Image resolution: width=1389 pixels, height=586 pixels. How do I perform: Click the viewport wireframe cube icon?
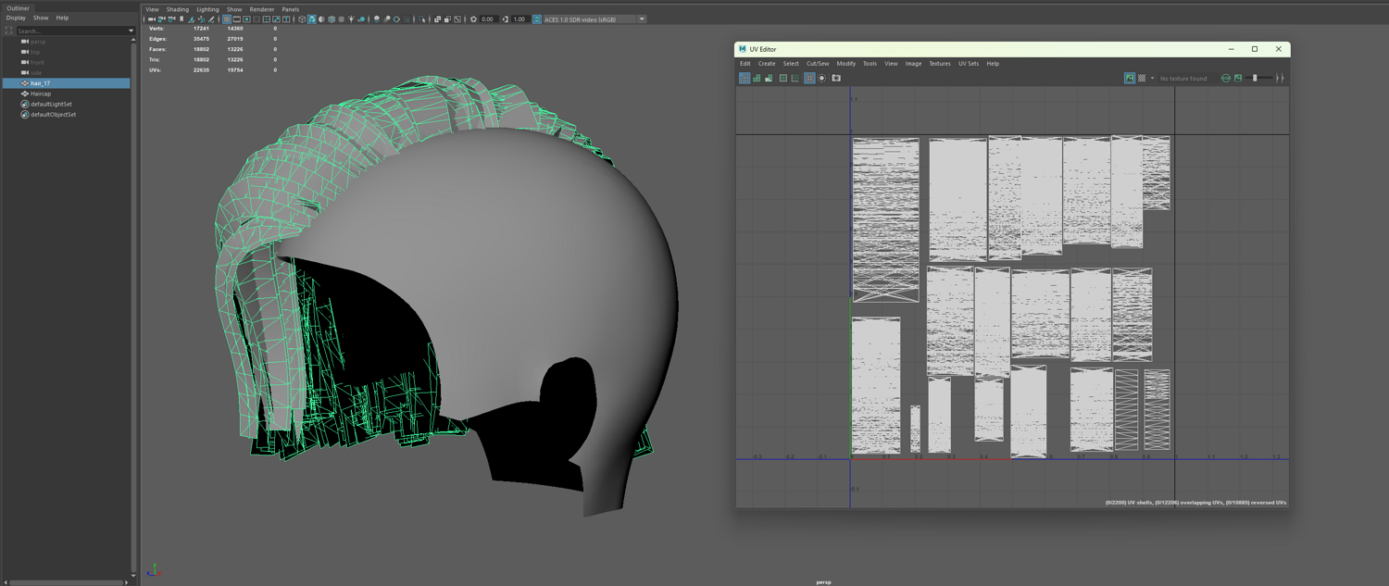(302, 19)
